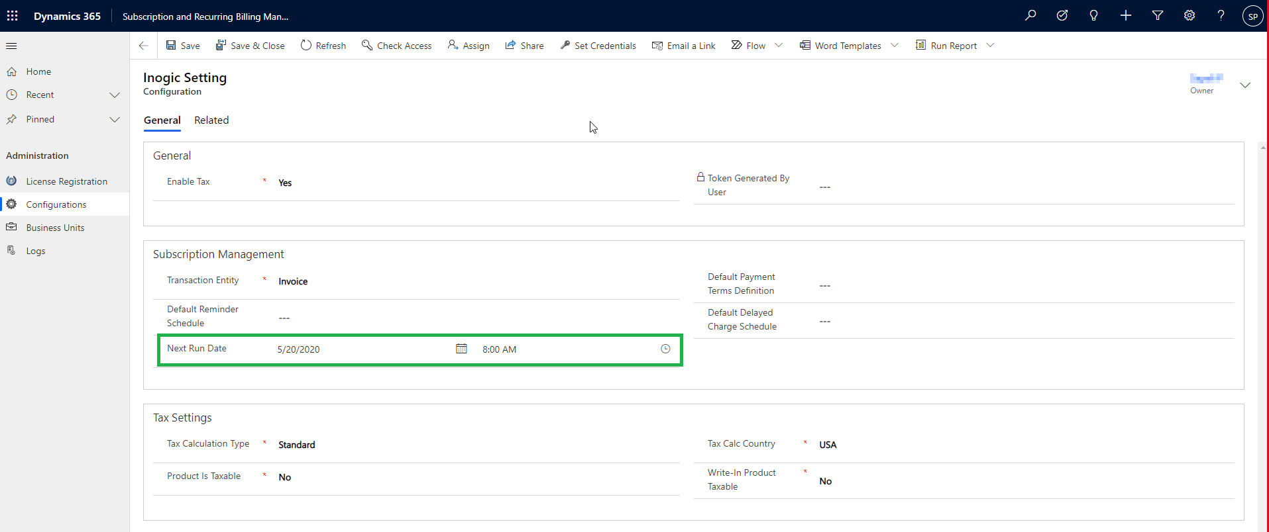Click Word Templates command

(x=840, y=46)
